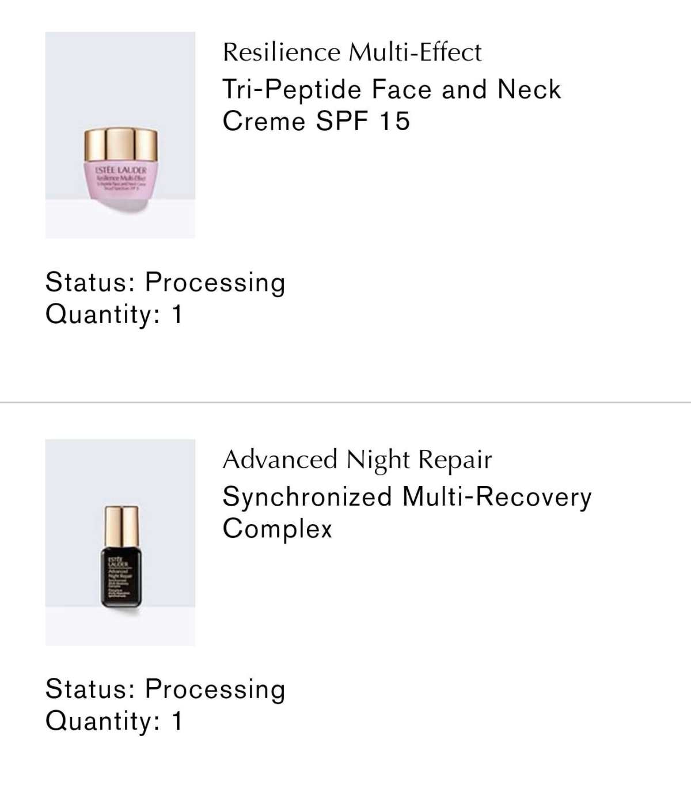The height and width of the screenshot is (808, 691).
Task: Tap Advanced Night Repair's Status: Processing line
Action: 165,689
